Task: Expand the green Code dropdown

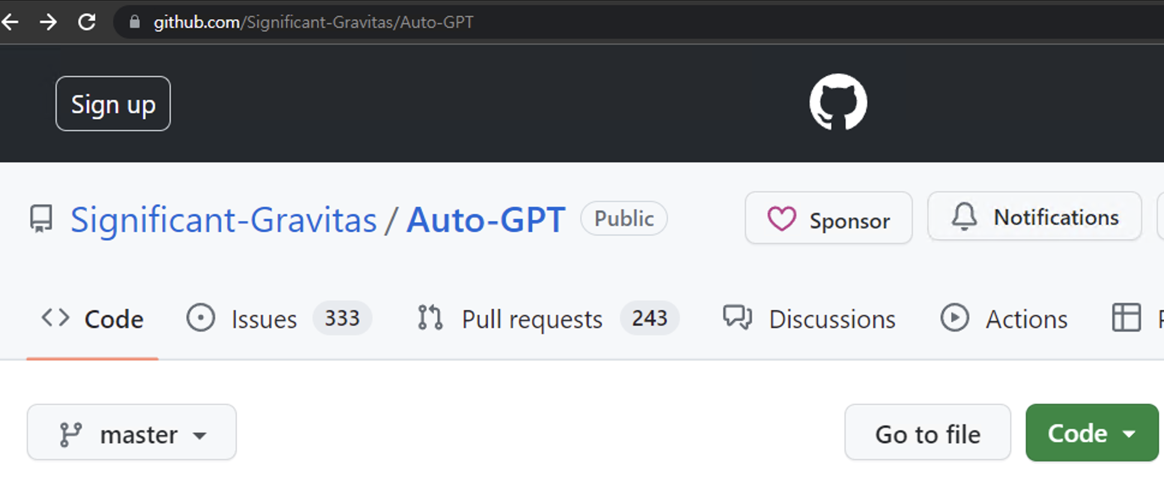Action: coord(1091,433)
